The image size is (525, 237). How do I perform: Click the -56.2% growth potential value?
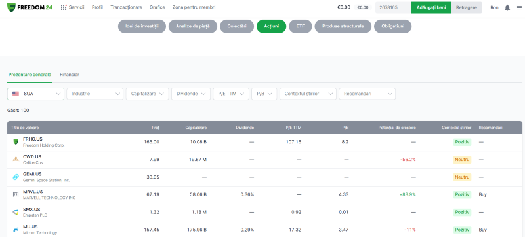(408, 160)
